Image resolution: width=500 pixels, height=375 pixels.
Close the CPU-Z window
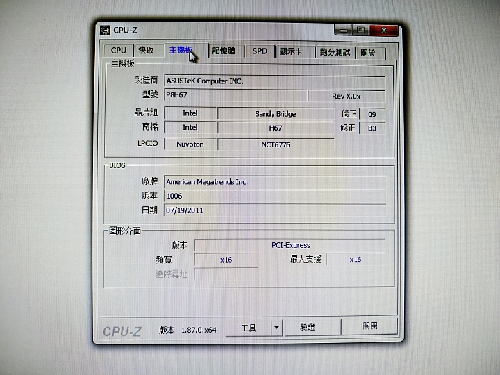click(x=383, y=31)
